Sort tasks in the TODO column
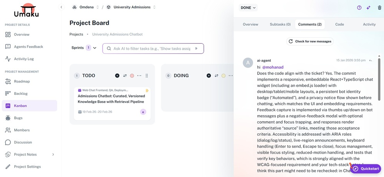Image resolution: width=384 pixels, height=177 pixels. [125, 76]
